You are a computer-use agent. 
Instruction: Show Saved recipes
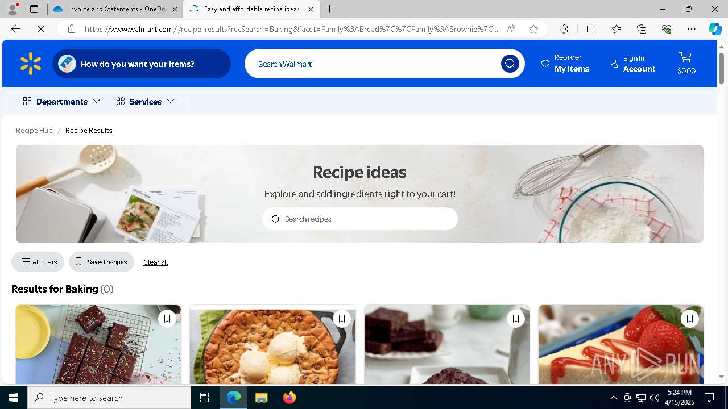pyautogui.click(x=101, y=262)
